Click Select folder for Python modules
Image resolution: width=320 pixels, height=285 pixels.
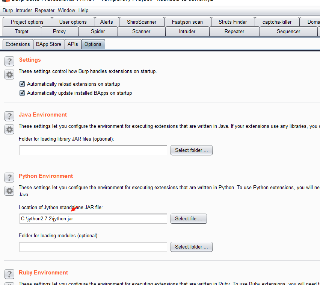[192, 247]
